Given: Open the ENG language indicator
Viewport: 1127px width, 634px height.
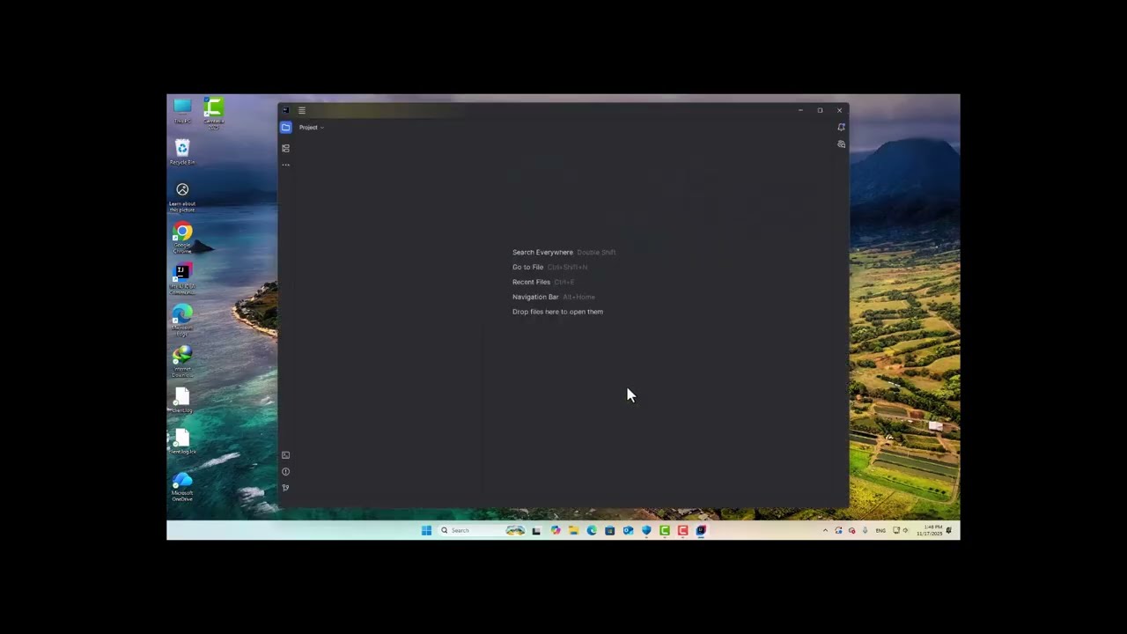Looking at the screenshot, I should [x=880, y=530].
